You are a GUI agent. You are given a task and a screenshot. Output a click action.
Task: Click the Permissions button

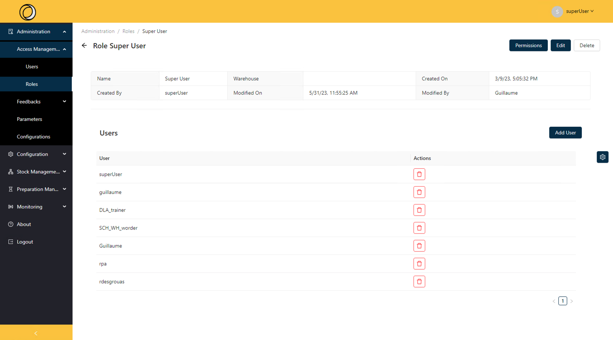click(x=528, y=45)
